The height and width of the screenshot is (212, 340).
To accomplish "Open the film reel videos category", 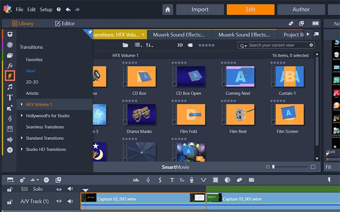I will tap(10, 45).
